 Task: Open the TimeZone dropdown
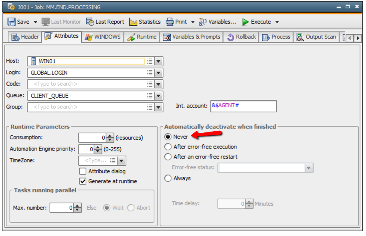(121, 160)
